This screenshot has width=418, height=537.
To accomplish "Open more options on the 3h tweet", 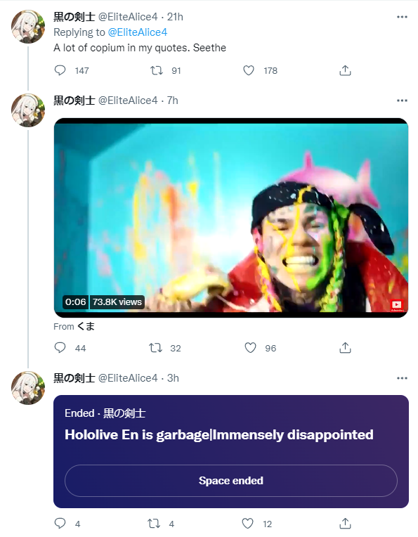I will [402, 378].
